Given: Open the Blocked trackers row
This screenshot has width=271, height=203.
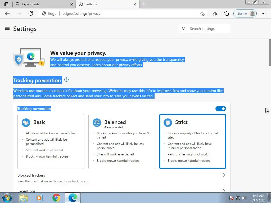Looking at the screenshot, I should [x=122, y=178].
